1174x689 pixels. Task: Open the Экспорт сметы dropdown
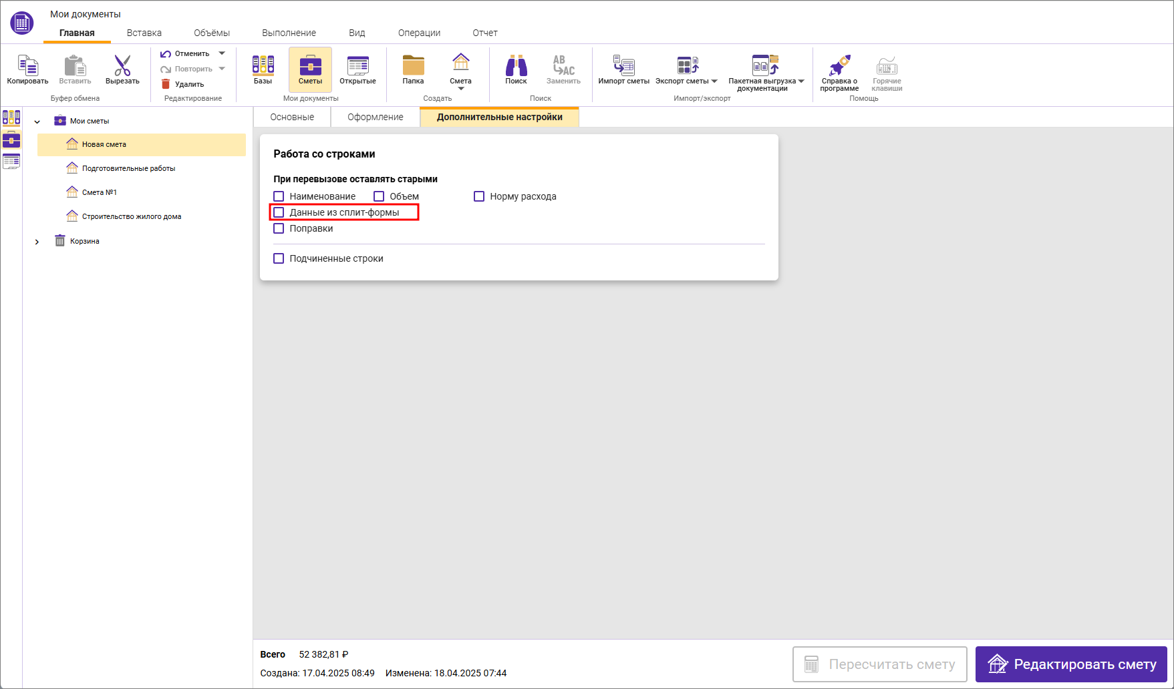click(x=714, y=81)
